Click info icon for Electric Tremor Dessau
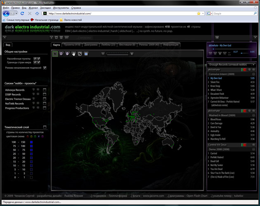This screenshot has width=260, height=206. click(x=33, y=99)
